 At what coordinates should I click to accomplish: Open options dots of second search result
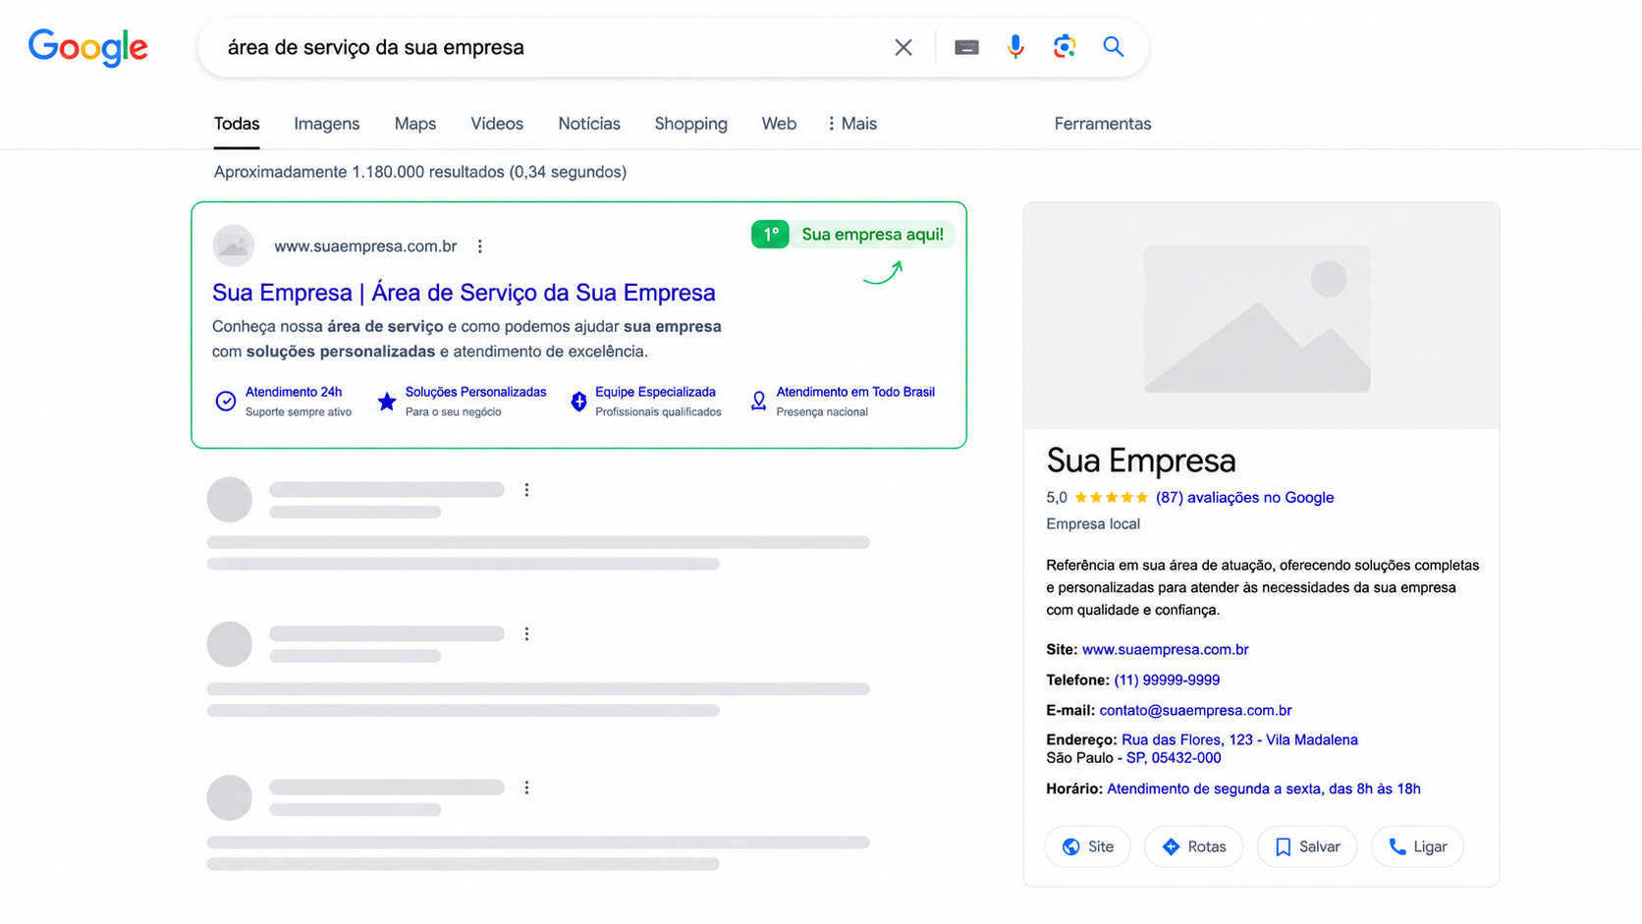[x=526, y=490]
